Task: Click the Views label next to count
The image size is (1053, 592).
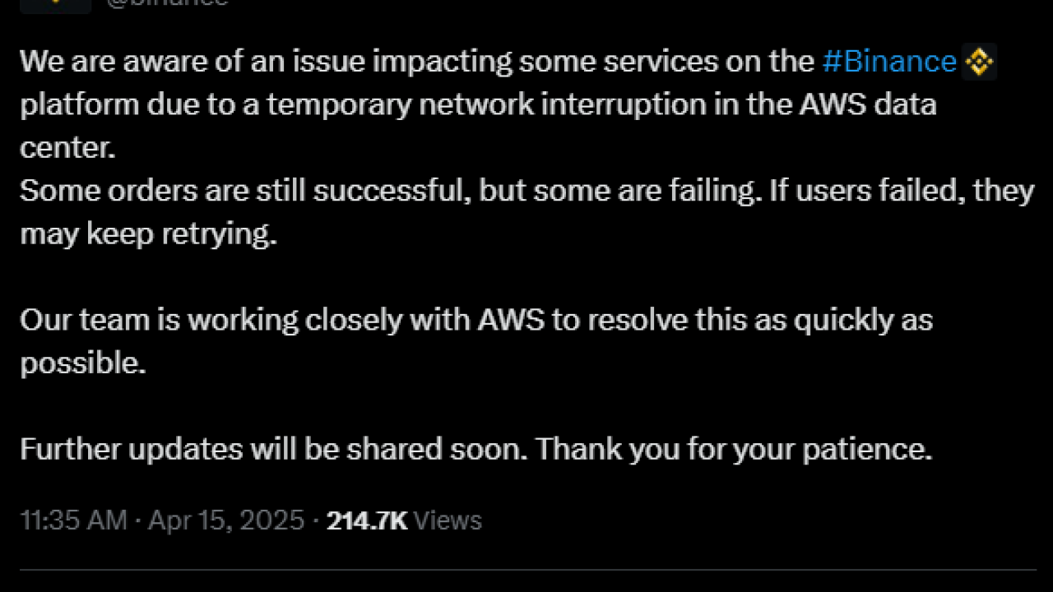Action: (448, 520)
